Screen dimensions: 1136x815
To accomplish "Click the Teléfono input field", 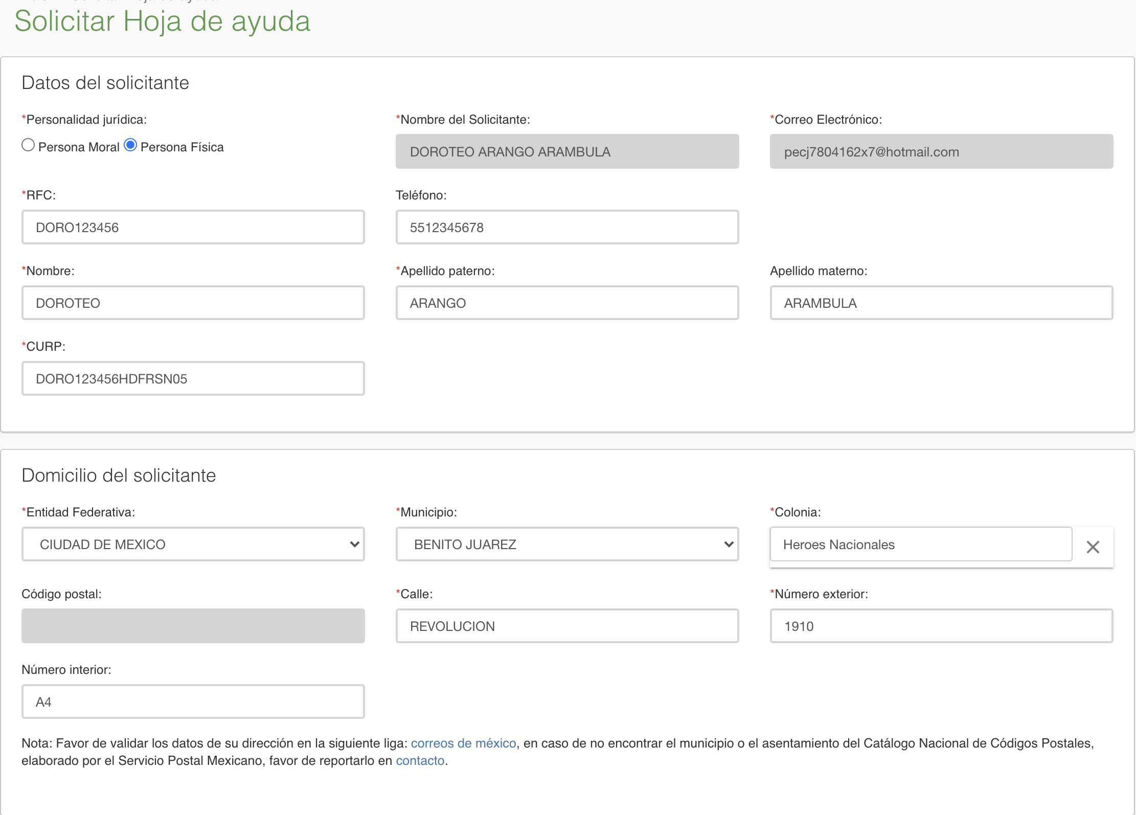I will (567, 227).
